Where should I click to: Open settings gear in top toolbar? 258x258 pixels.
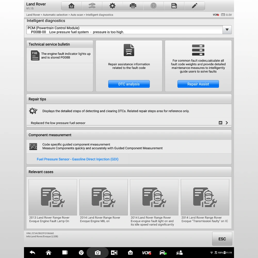coord(112,6)
